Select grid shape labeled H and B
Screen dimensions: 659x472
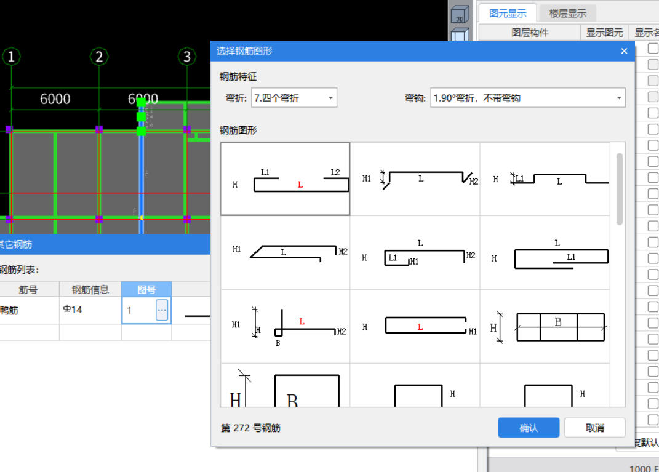pos(545,327)
